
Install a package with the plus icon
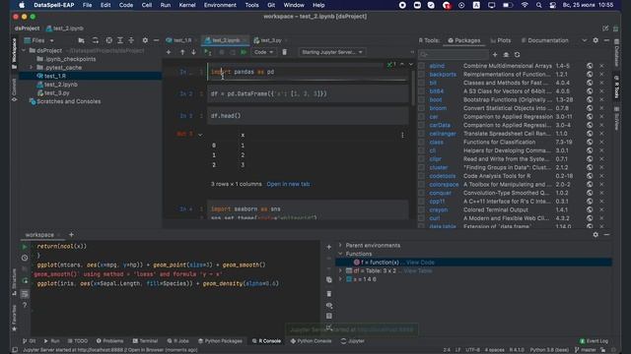pos(495,55)
